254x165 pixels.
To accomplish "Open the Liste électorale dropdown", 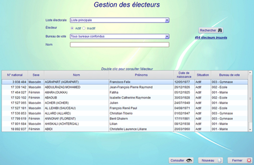I will click(x=167, y=20).
